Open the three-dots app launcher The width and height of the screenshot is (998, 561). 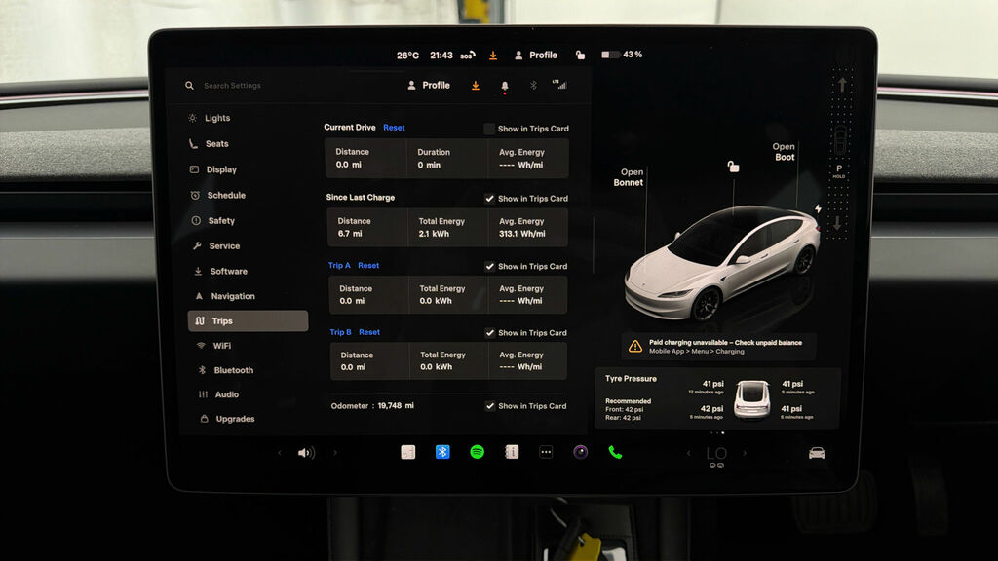[546, 452]
